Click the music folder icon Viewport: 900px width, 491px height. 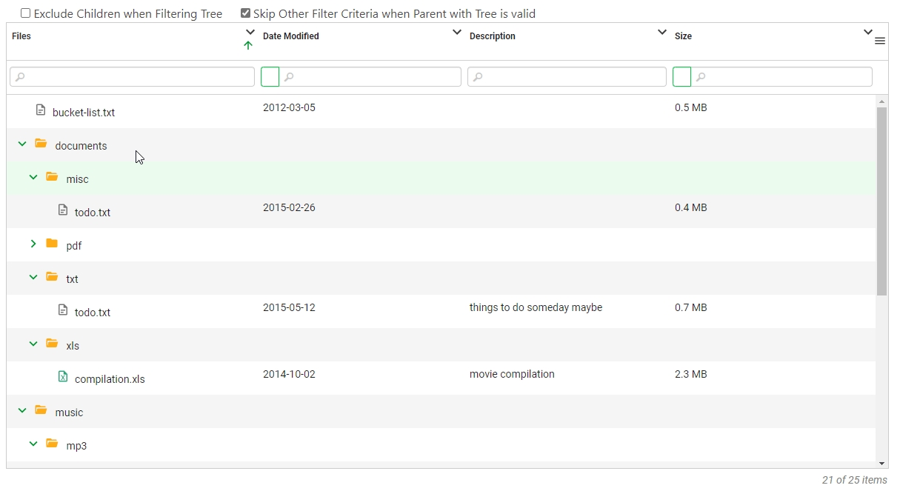click(41, 410)
